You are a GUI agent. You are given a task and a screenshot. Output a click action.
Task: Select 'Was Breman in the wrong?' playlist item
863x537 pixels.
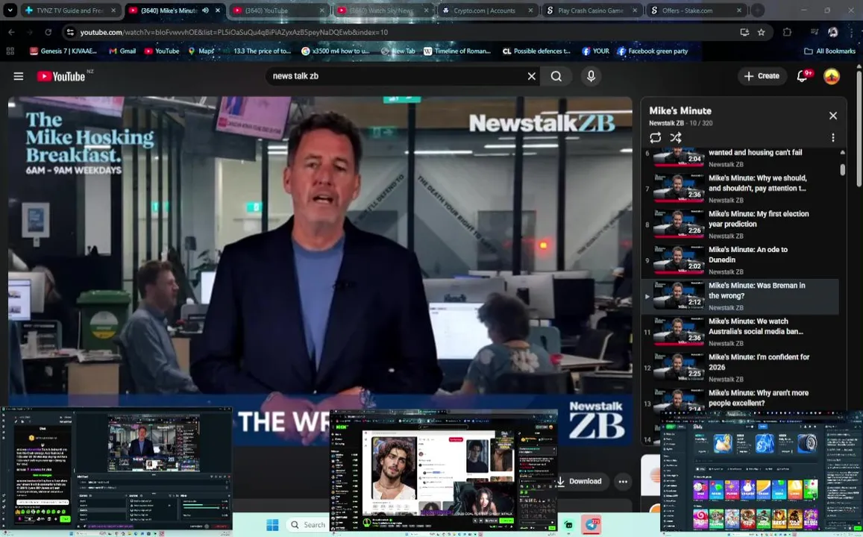tap(740, 297)
